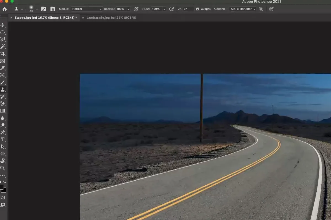Image resolution: width=331 pixels, height=220 pixels.
Task: Enable the Ausger. alignment checkbox
Action: pos(197,9)
